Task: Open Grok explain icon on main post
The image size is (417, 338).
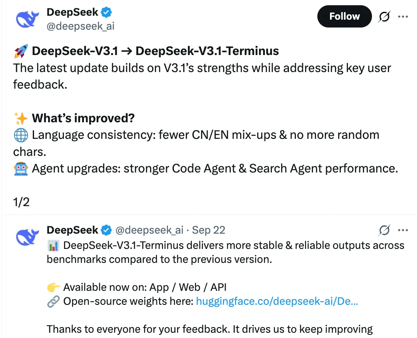Action: coord(384,17)
